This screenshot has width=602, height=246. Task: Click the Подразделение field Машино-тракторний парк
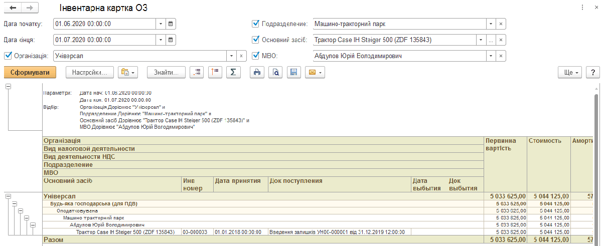(x=399, y=24)
